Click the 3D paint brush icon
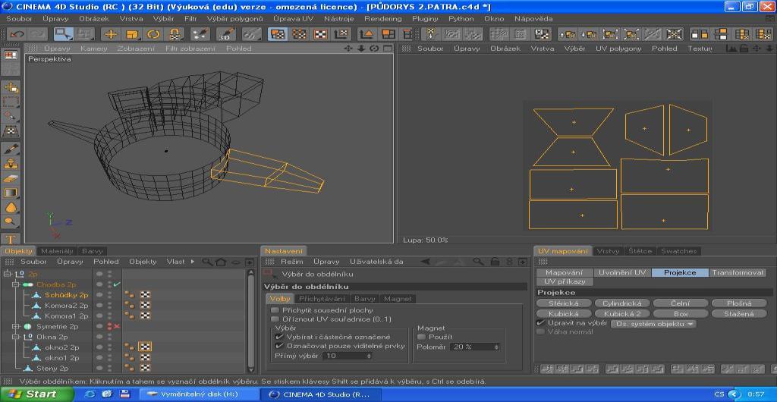Image resolution: width=777 pixels, height=402 pixels. tap(226, 34)
